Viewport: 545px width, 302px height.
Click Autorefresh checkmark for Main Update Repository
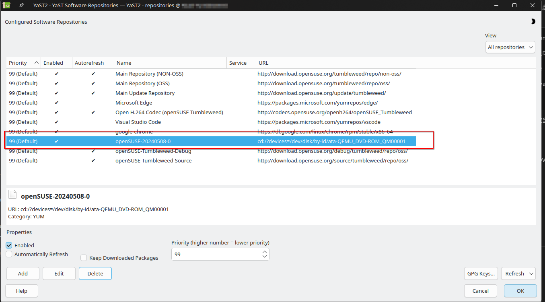click(x=93, y=93)
